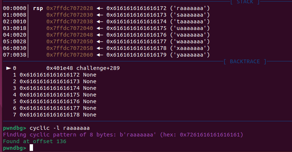Click stack value 0x6161616161616174
Viewport: 292px width, 152px height.
tap(135, 21)
